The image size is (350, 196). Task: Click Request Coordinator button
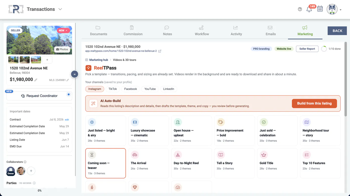tap(39, 96)
